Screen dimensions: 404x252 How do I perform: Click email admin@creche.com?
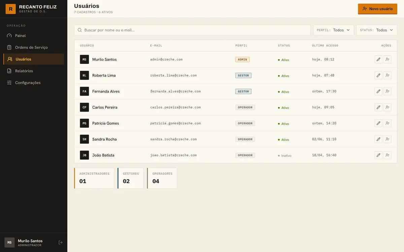pyautogui.click(x=166, y=59)
